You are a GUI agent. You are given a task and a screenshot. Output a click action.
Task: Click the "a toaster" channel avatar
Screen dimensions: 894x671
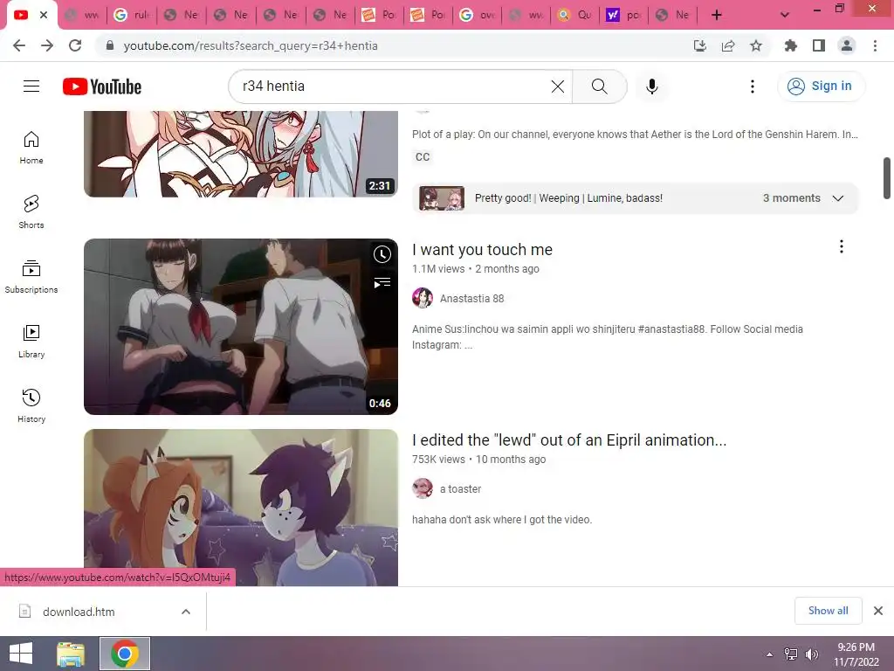point(423,489)
